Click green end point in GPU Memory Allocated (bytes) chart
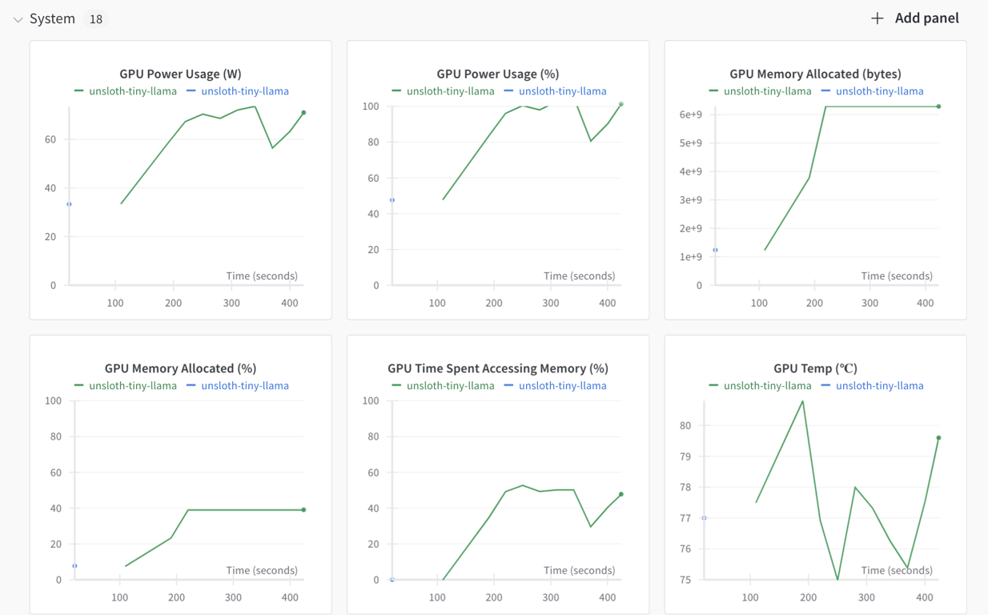The height and width of the screenshot is (615, 988). pyautogui.click(x=938, y=107)
